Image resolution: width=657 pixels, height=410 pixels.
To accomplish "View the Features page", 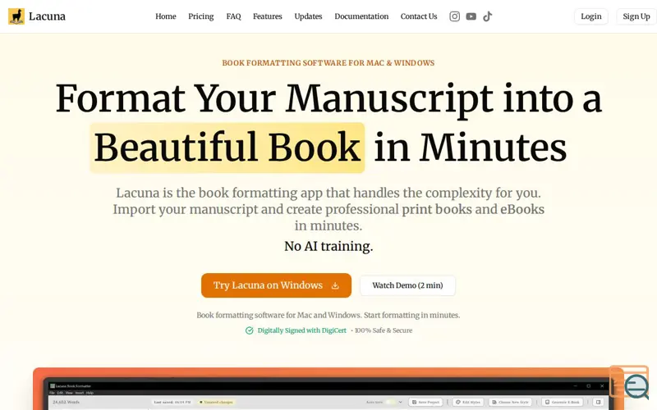I will 268,16.
